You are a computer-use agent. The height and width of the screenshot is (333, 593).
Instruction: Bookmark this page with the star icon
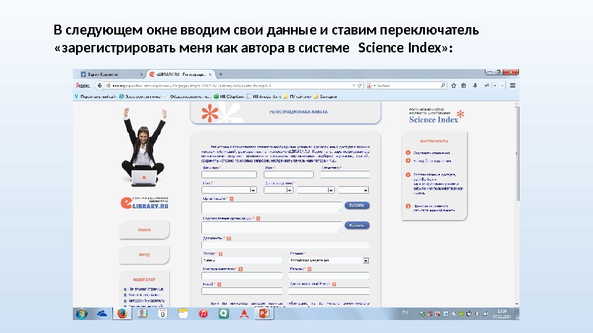point(454,86)
